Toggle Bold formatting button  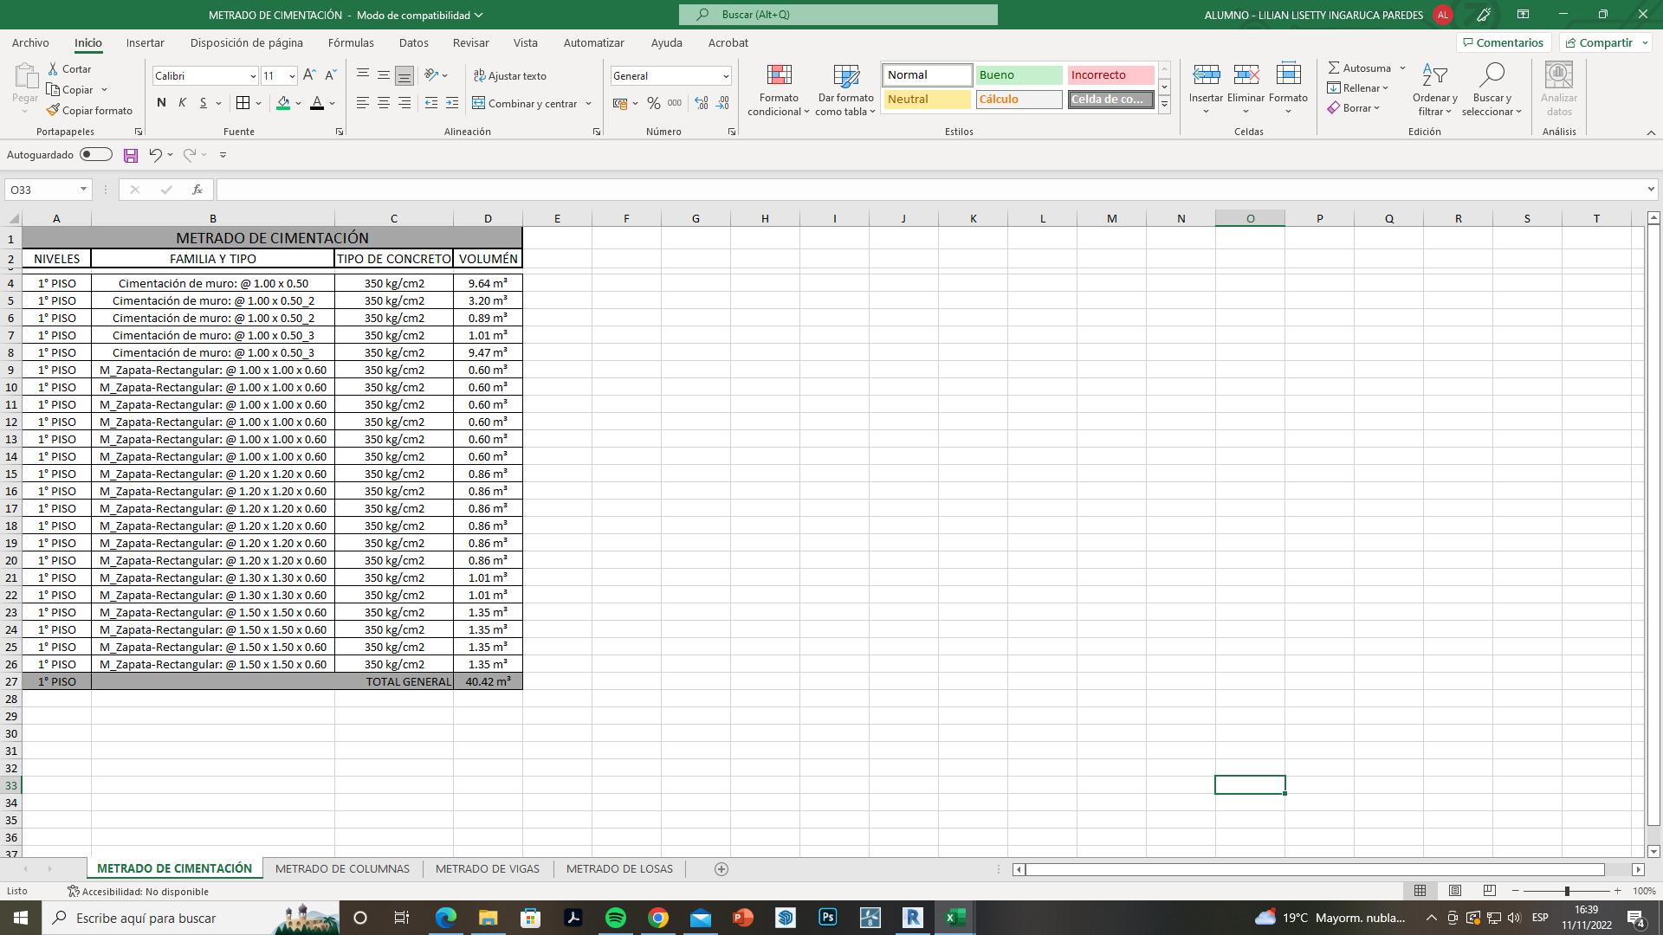pyautogui.click(x=161, y=103)
